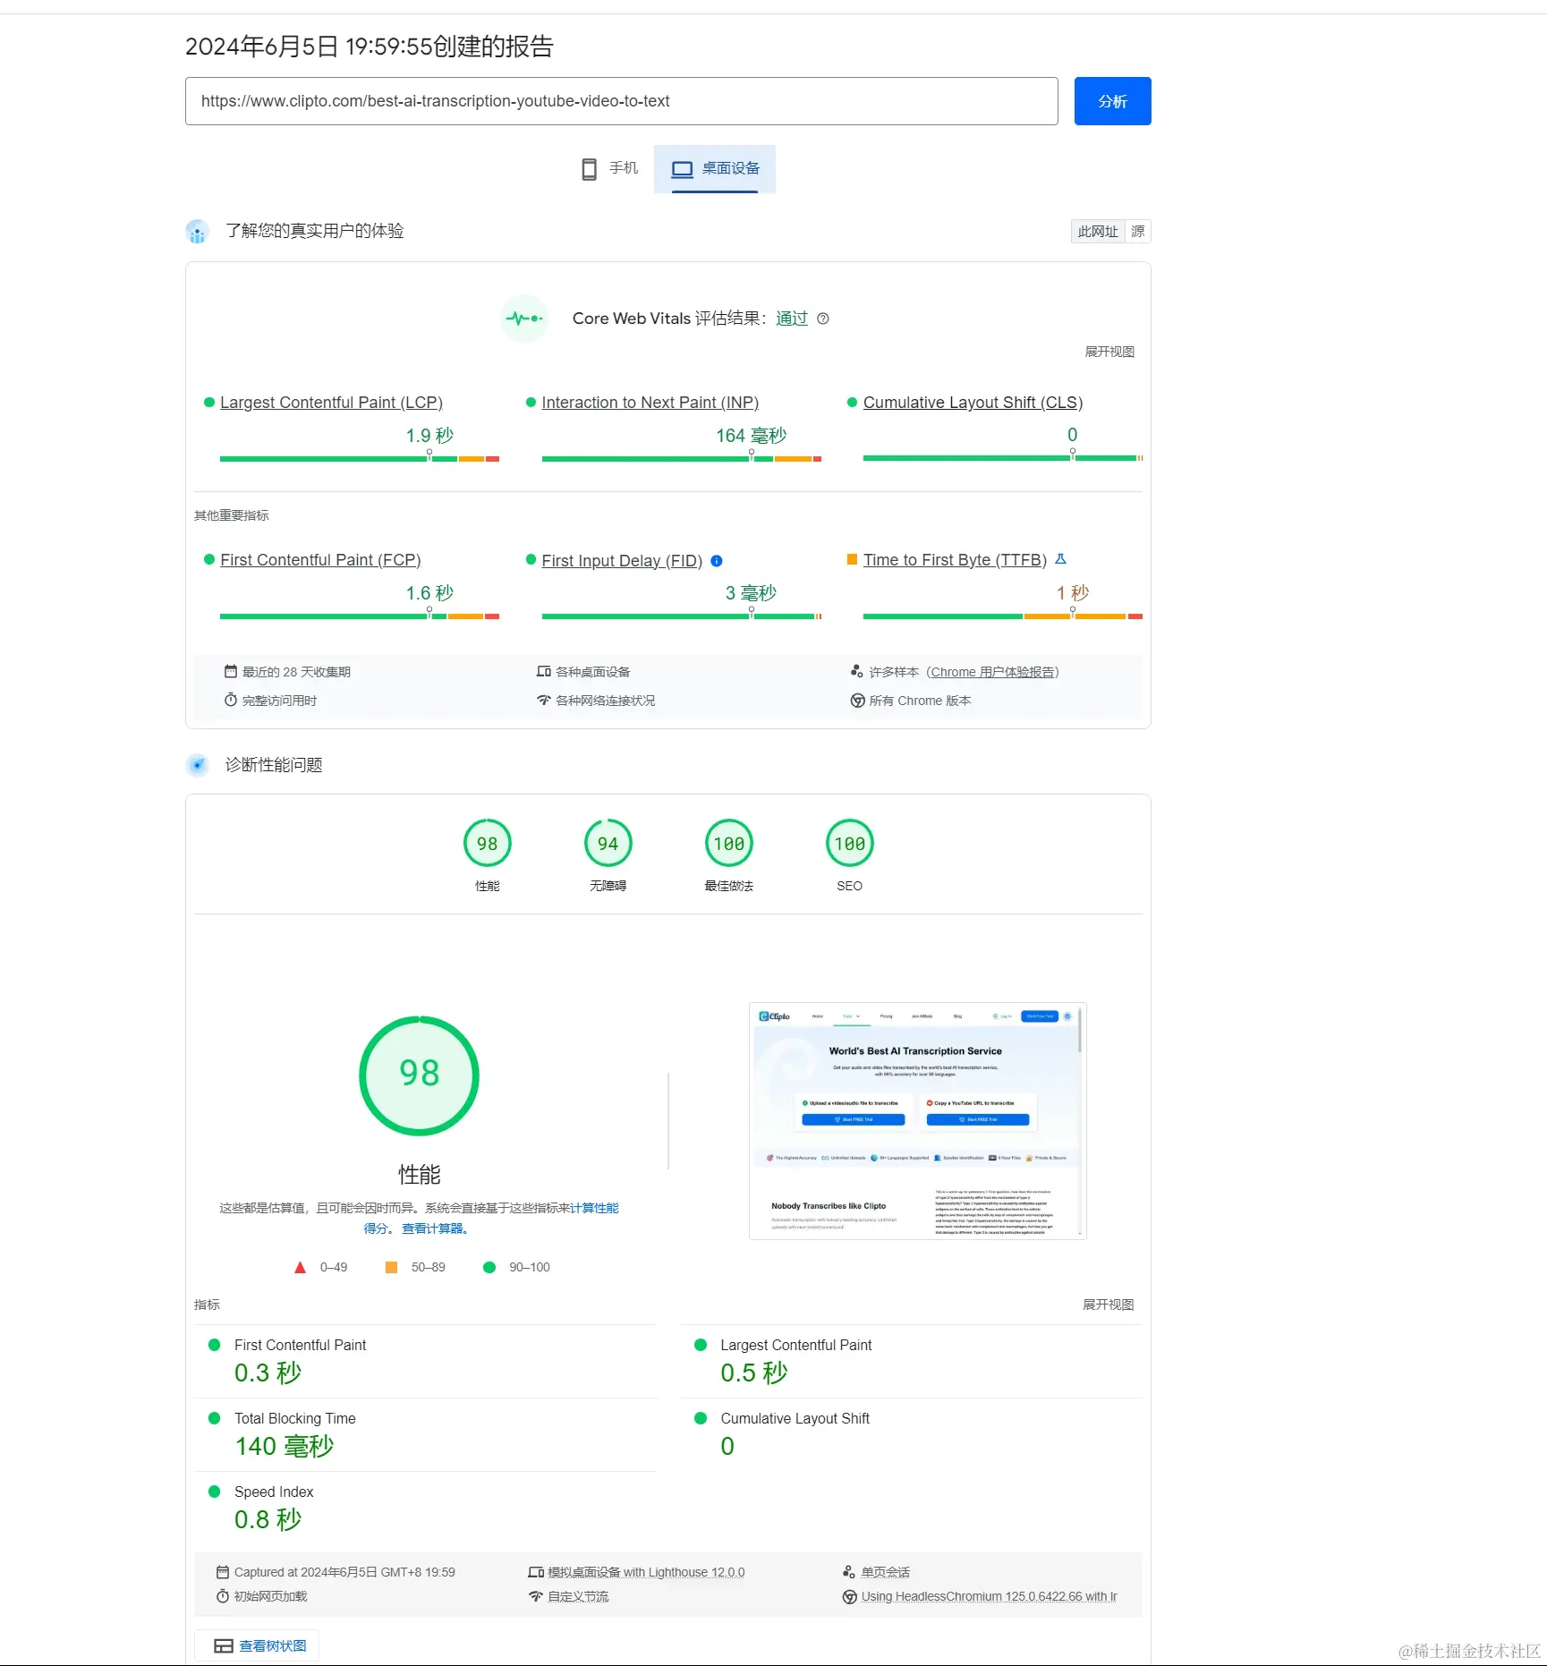Click the Core Web Vitals help question icon
The height and width of the screenshot is (1666, 1547).
point(823,319)
